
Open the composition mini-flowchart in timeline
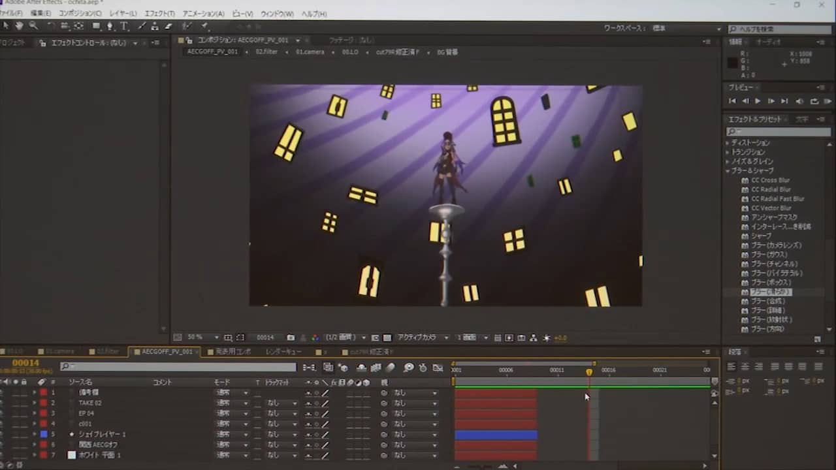pos(309,368)
